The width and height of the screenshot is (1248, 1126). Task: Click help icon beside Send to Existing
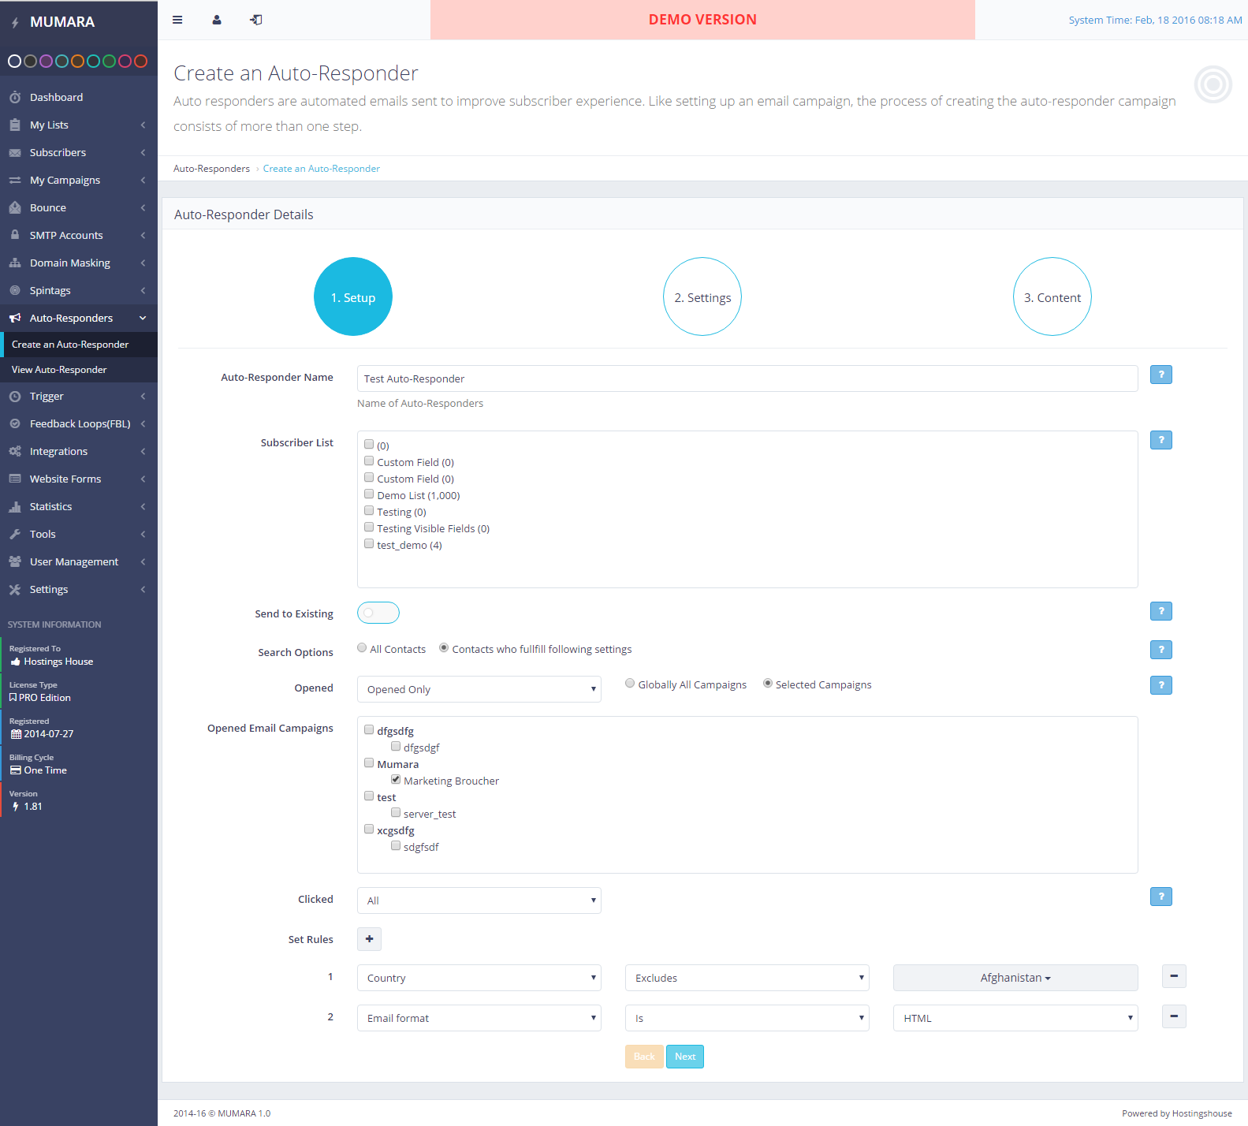(1160, 611)
